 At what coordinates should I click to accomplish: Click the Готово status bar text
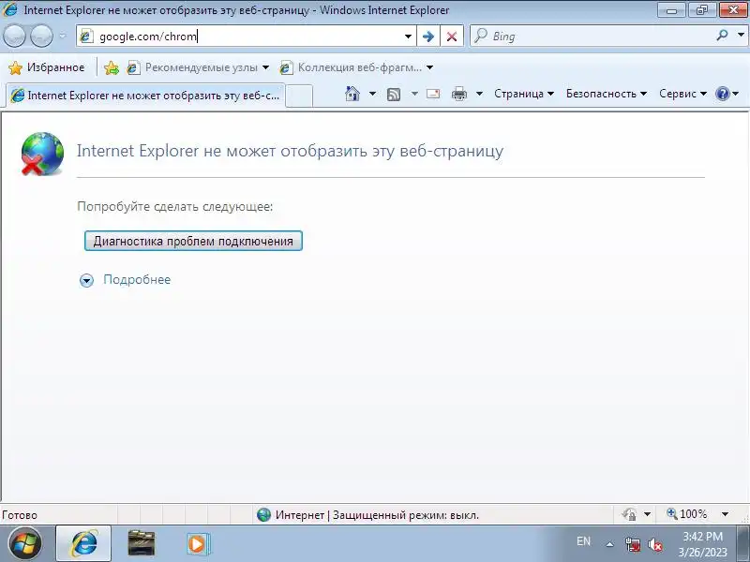(x=20, y=515)
